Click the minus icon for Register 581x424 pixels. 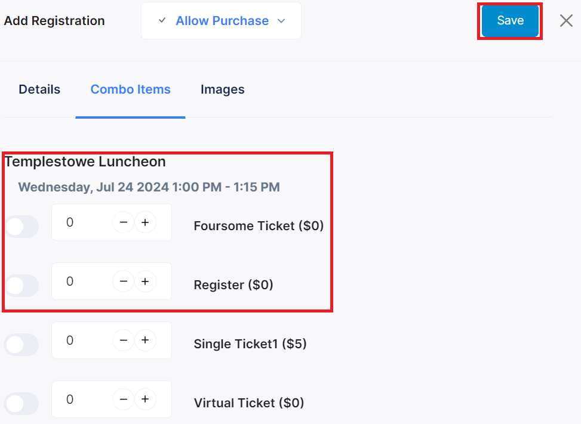[x=124, y=281]
